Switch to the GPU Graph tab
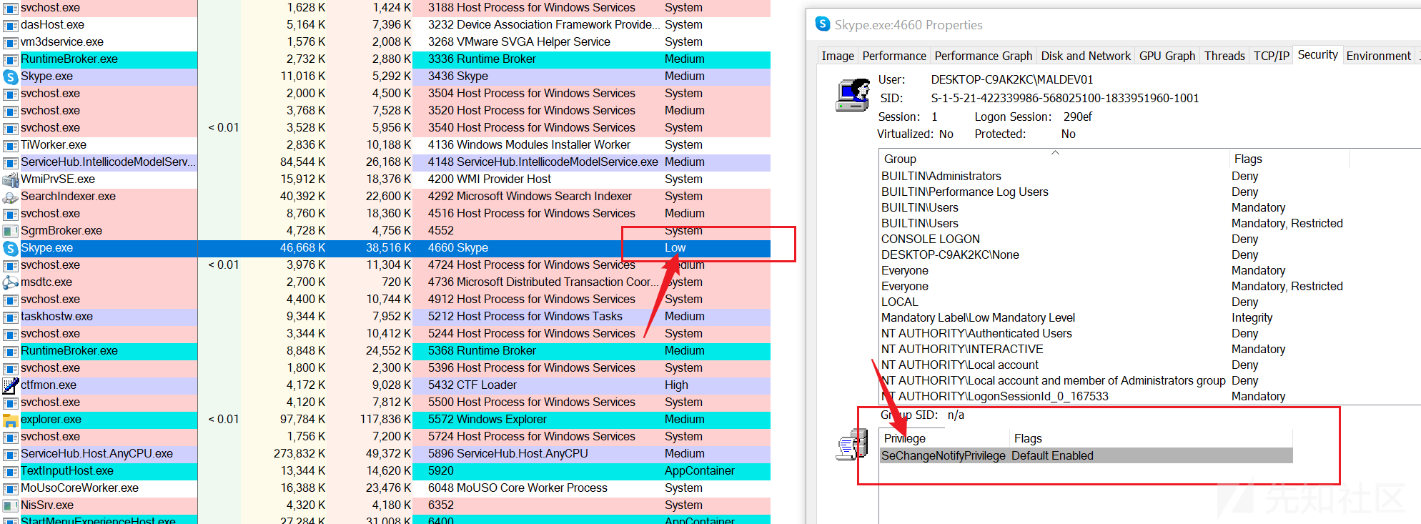The image size is (1421, 524). click(1167, 56)
